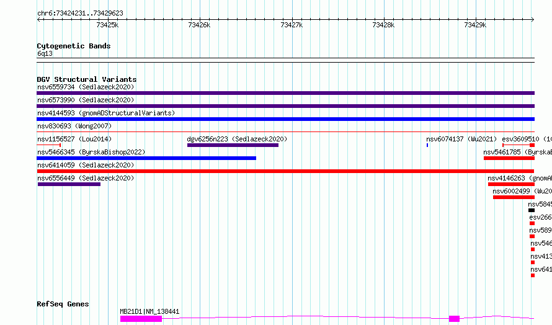Open nsv4144593 (gnomADStructuralVariants) label

point(106,113)
